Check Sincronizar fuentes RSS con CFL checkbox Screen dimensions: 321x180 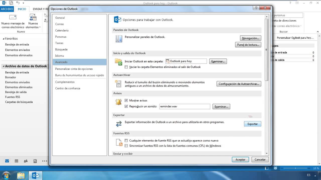(126, 146)
